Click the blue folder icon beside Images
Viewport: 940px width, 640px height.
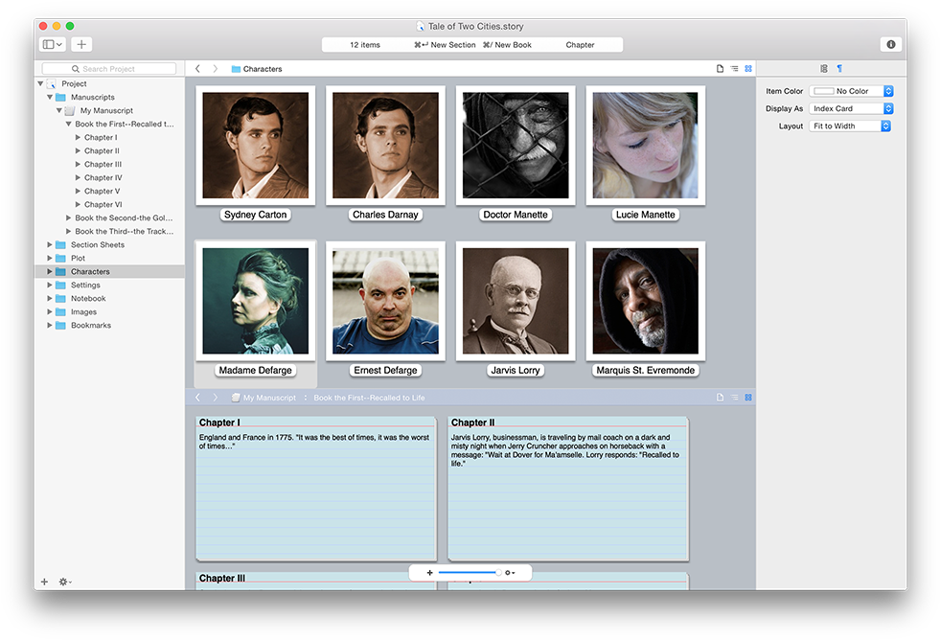click(60, 311)
